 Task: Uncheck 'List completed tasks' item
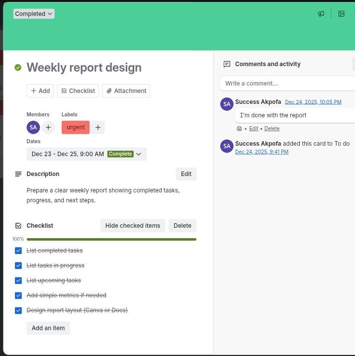pos(18,251)
